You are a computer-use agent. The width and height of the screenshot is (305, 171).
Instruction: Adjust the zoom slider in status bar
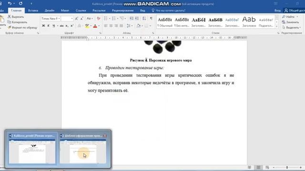click(287, 167)
